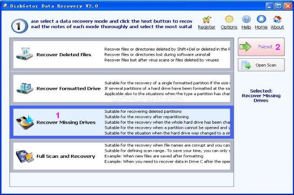Click the green arrow on Next button

tap(245, 47)
